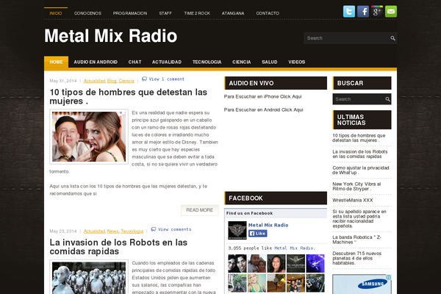
Task: Click the Metal Mix Radio site title
Action: coord(110,36)
